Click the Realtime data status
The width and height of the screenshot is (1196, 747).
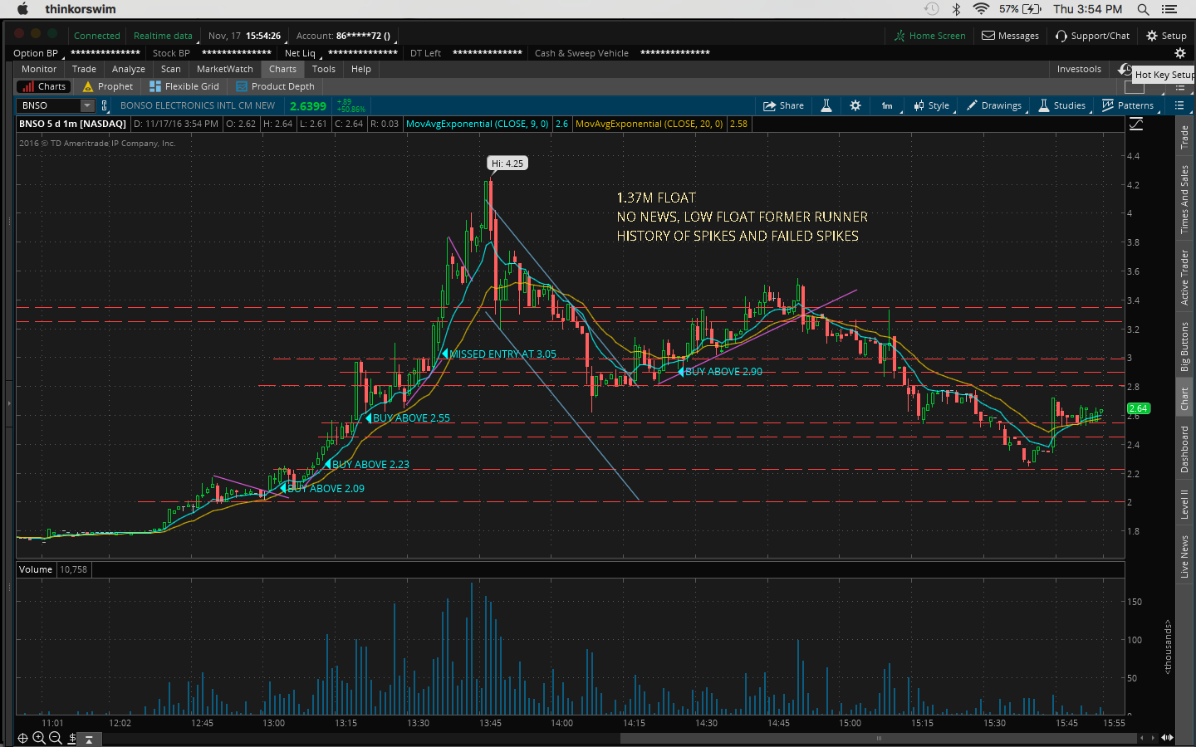[x=164, y=36]
